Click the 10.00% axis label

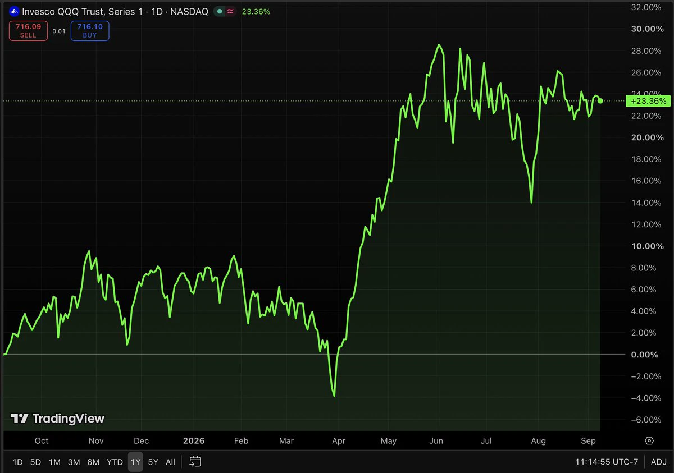click(648, 246)
